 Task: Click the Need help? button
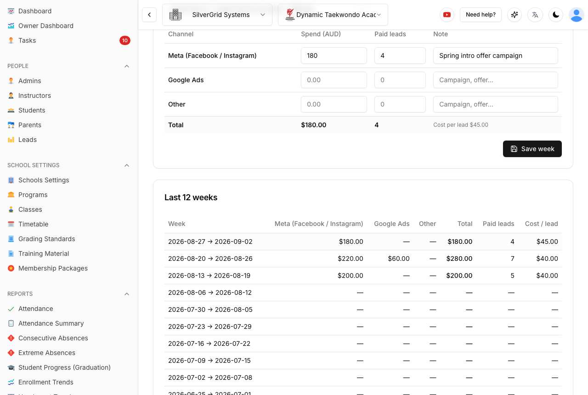481,15
